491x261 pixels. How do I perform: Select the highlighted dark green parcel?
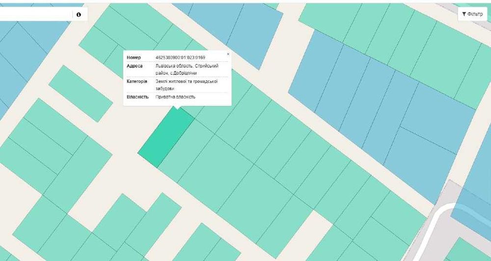point(166,137)
